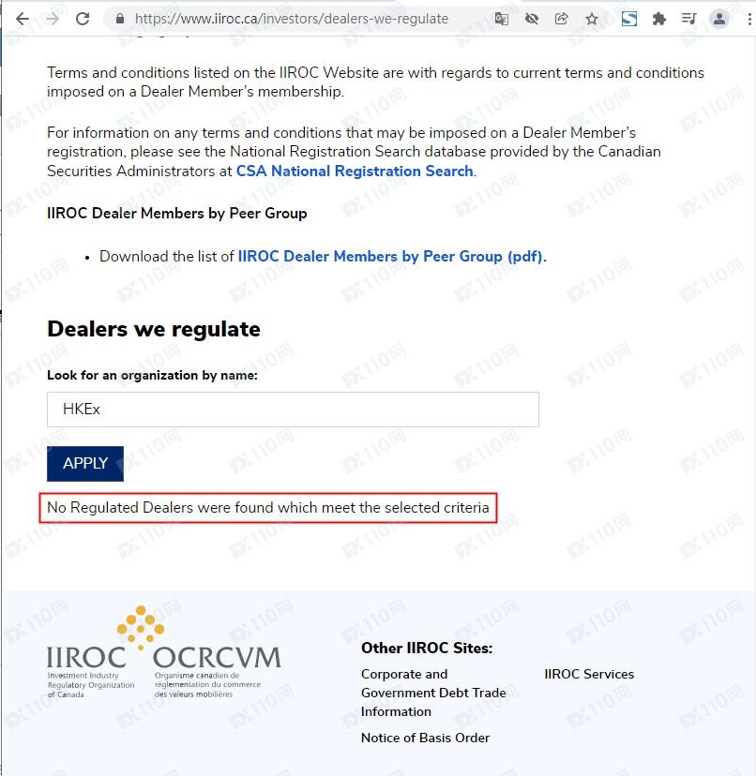The width and height of the screenshot is (756, 776).
Task: Click the browser forward arrow
Action: 52,19
